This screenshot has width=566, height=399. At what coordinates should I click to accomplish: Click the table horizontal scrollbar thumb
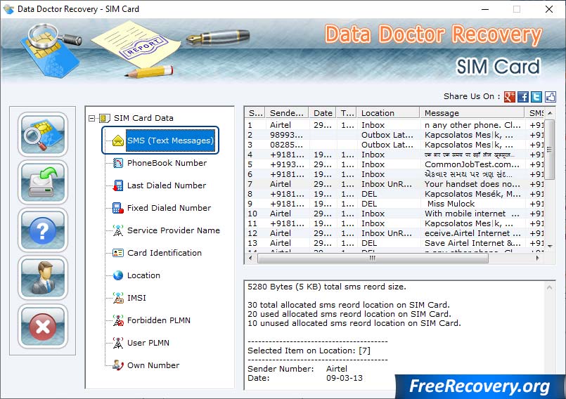pos(373,258)
